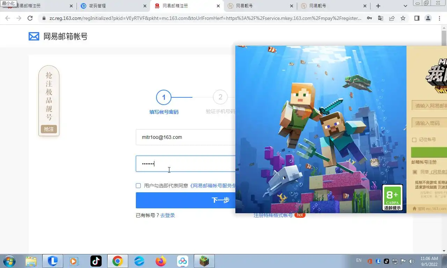447x268 pixels.
Task: Click the 请输入网易邮箱 field in Minecraft window
Action: point(429,106)
